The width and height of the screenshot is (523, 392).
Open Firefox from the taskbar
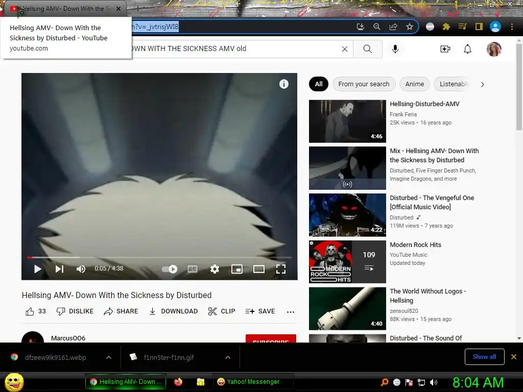(178, 382)
